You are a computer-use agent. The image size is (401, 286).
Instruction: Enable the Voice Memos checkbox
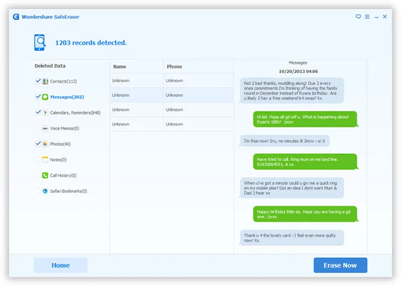pos(38,128)
